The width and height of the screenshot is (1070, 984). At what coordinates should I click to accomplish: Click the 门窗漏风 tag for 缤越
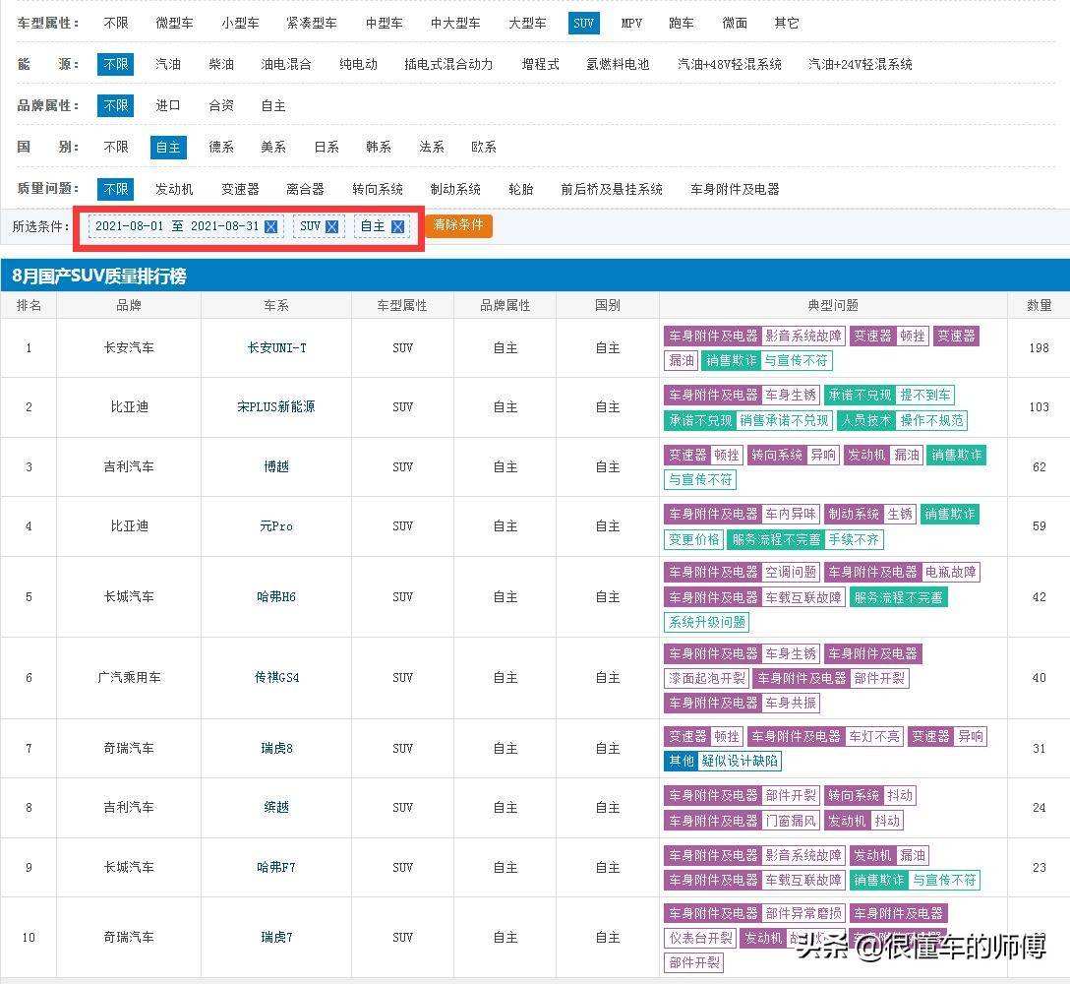pos(791,821)
